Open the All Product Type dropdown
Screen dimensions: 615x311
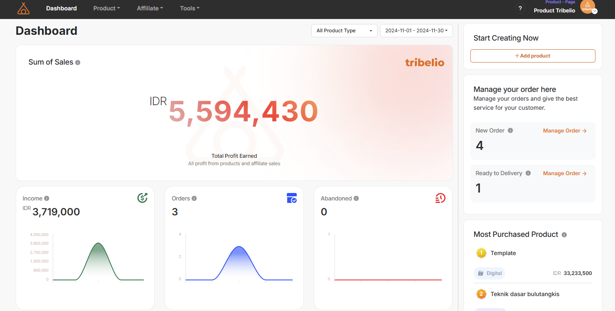pos(344,31)
